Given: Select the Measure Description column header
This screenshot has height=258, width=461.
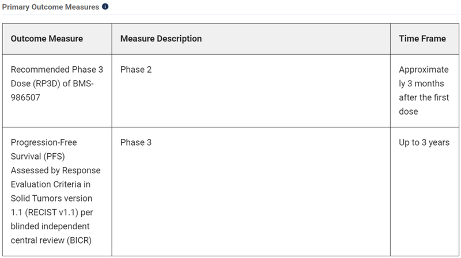Looking at the screenshot, I should pos(251,39).
